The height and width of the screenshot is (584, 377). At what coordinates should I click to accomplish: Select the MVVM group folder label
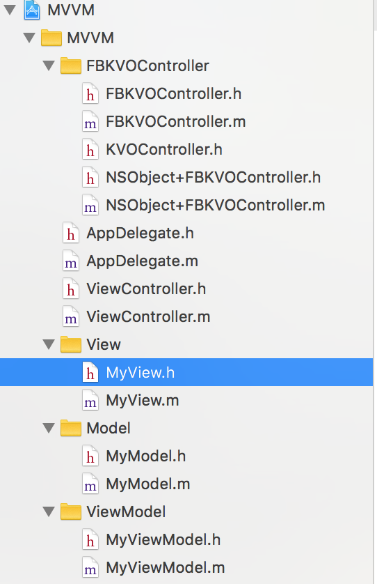(90, 38)
